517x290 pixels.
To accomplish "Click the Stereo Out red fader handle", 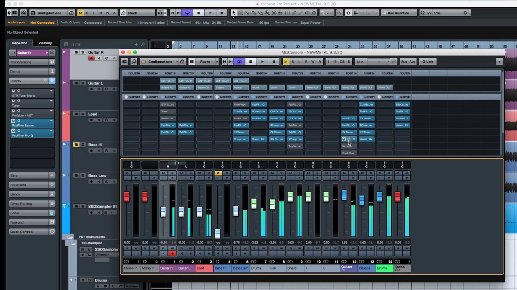I will (x=398, y=197).
